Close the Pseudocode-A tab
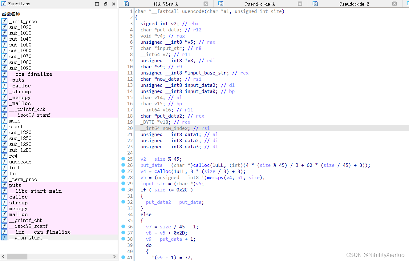This screenshot has height=261, width=409. (300, 4)
